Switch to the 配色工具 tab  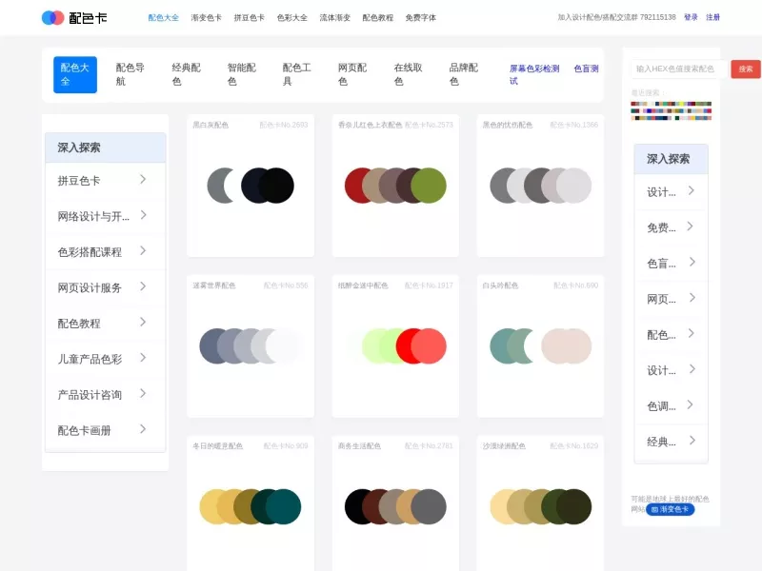[x=297, y=75]
